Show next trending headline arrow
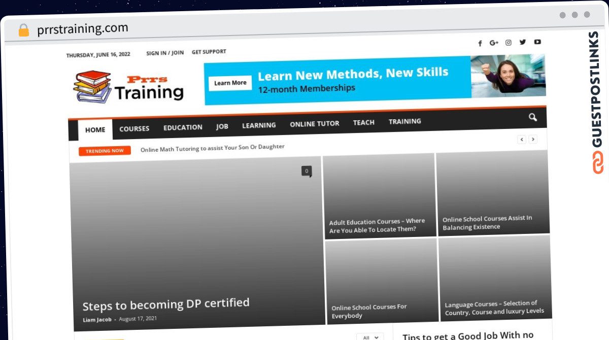Image resolution: width=609 pixels, height=340 pixels. coord(533,139)
